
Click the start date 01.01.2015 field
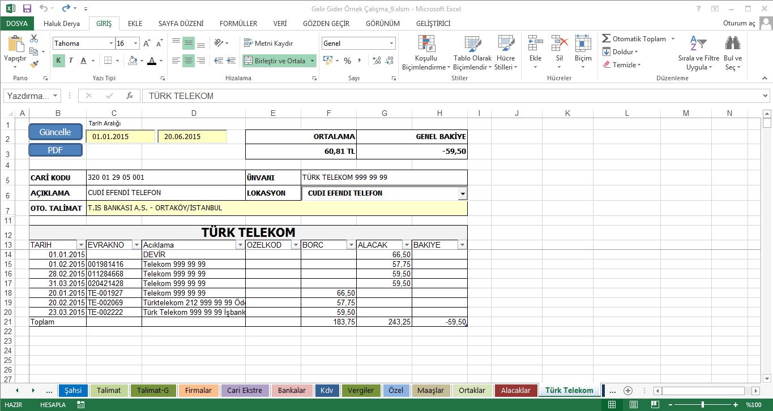coord(121,136)
